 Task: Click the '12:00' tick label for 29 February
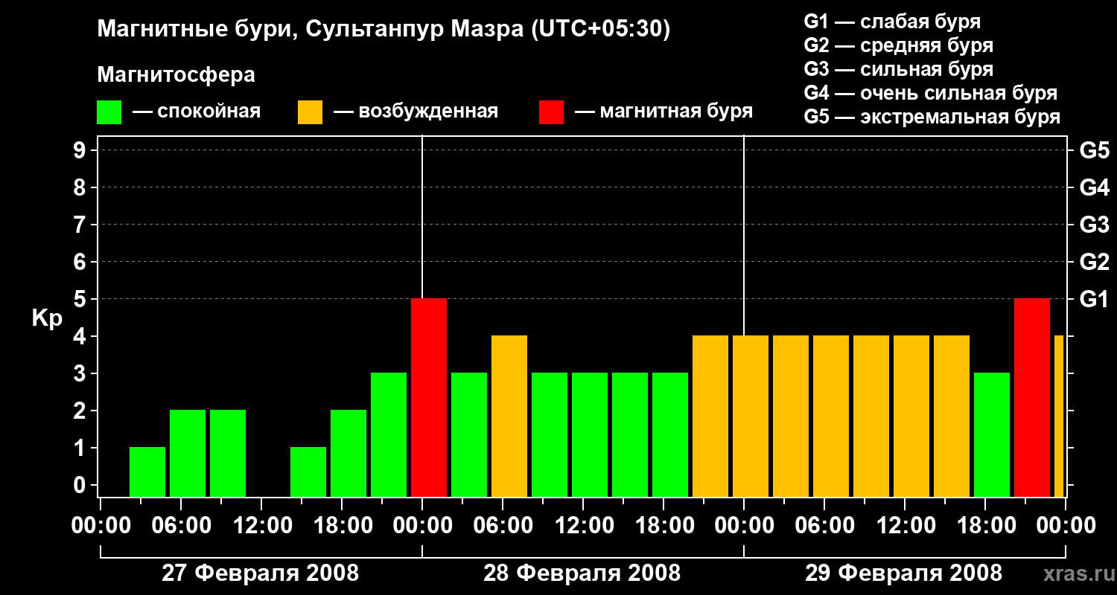[x=905, y=526]
